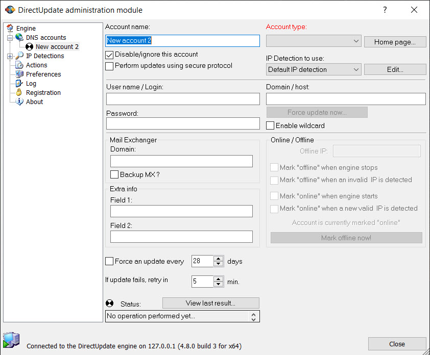Click the Log icon in tree
430x355 pixels.
(x=19, y=83)
